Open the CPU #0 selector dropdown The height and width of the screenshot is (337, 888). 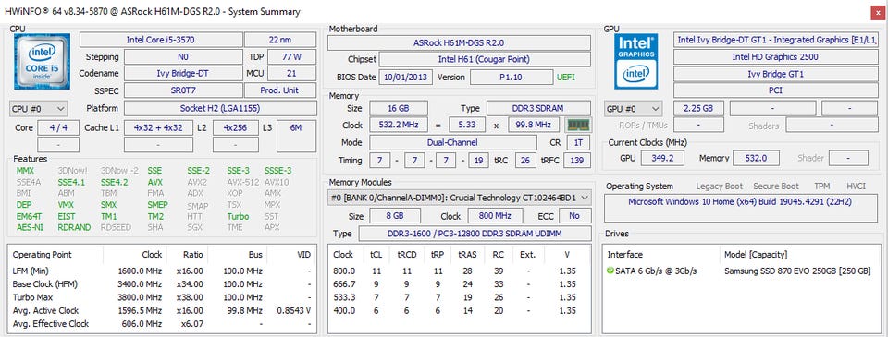tap(39, 109)
